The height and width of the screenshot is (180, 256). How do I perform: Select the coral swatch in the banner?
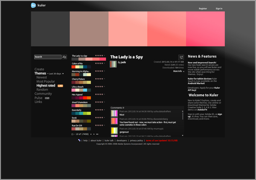166,29
